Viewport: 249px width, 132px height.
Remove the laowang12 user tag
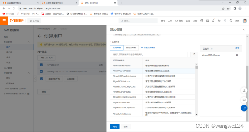point(158,35)
